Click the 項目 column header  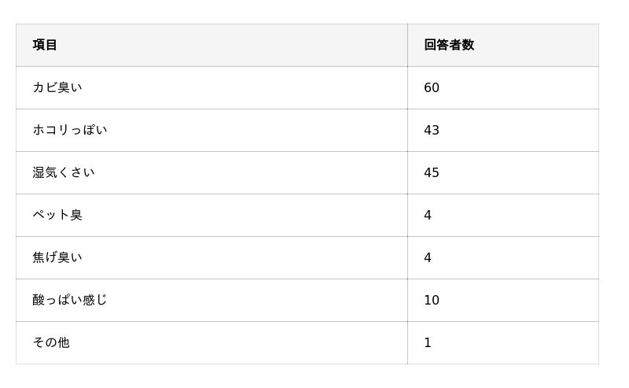[x=45, y=45]
